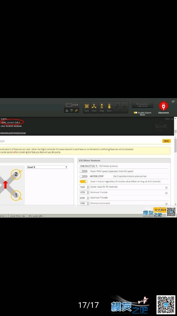Viewport: 177px width, 316px height.
Task: Click the red Disconnect USB icon
Action: pyautogui.click(x=164, y=106)
